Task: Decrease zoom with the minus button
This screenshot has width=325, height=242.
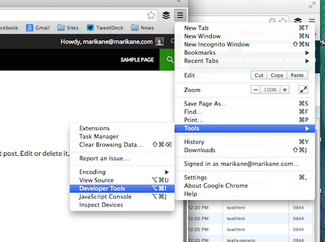Action: pos(255,90)
